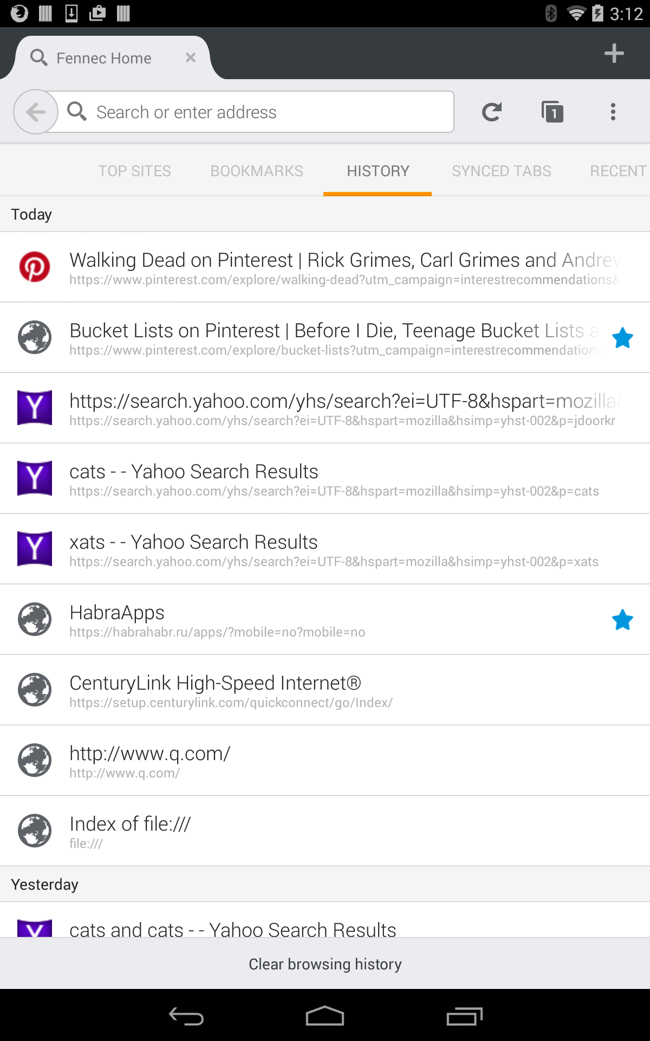
Task: Open the Synced Tabs panel
Action: pos(501,171)
